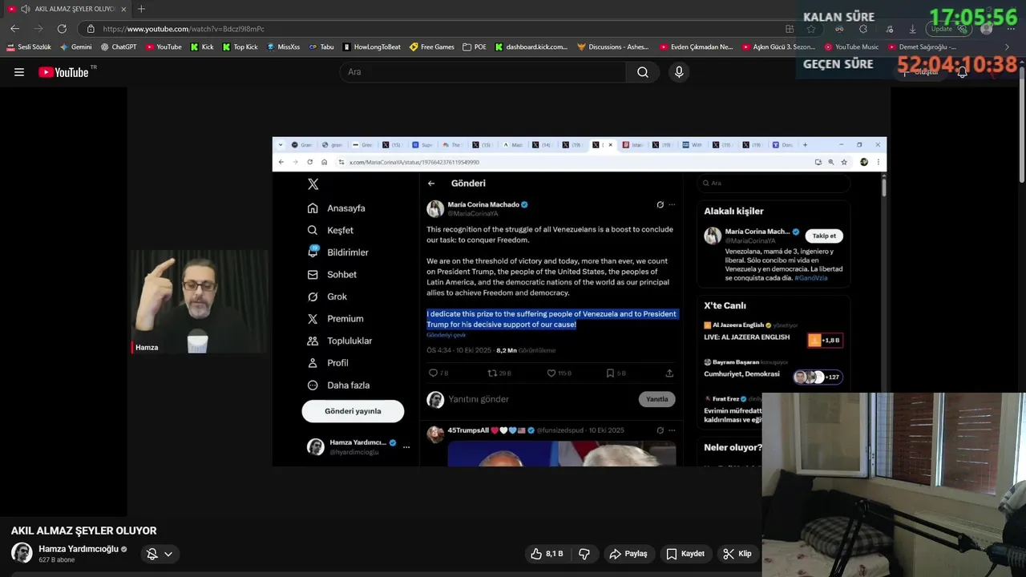The image size is (1026, 577).
Task: Open the Kick bookmark
Action: point(202,47)
